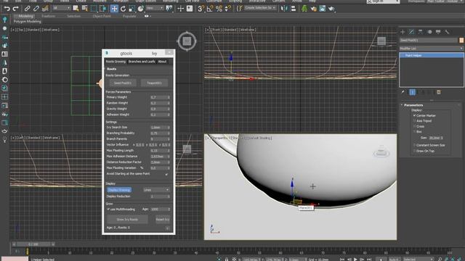Click the Undo arrow in the main toolbar
This screenshot has width=465, height=261.
7,9
